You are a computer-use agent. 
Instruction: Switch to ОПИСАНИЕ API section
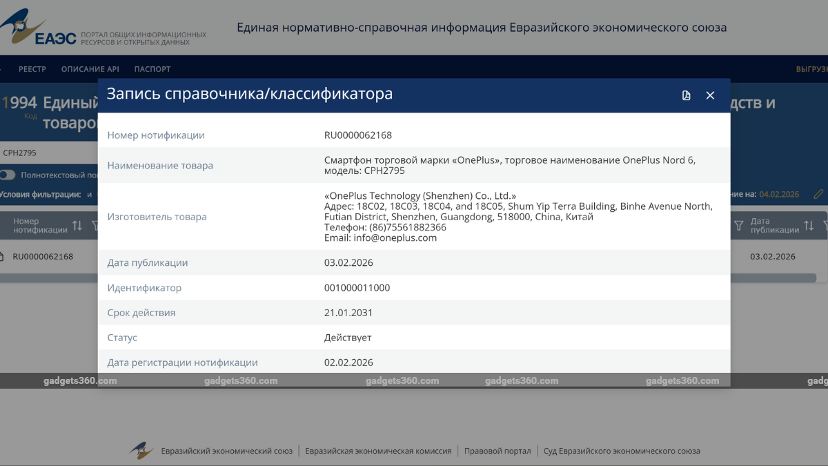point(90,69)
